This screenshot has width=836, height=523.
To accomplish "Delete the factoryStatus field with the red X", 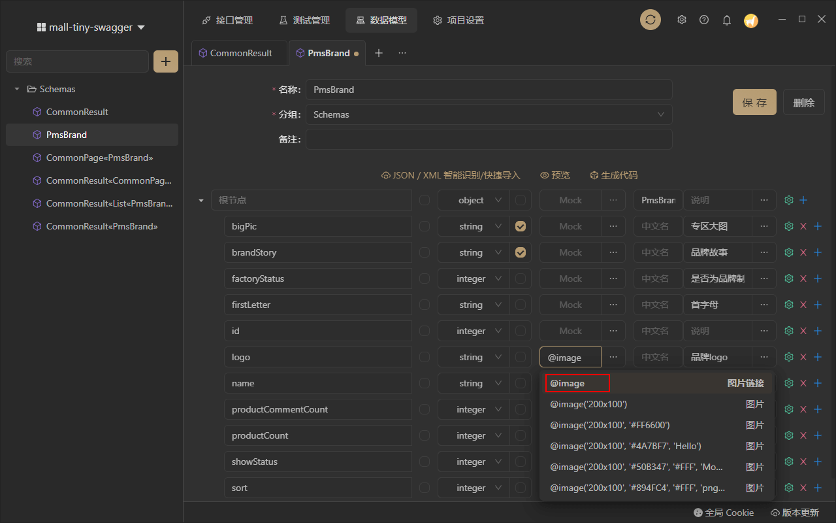I will pos(803,278).
